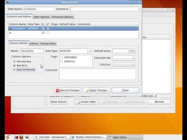187x140 pixels.
Task: Toggle the UNSIGNED flag checkbox
Action: 62,57
